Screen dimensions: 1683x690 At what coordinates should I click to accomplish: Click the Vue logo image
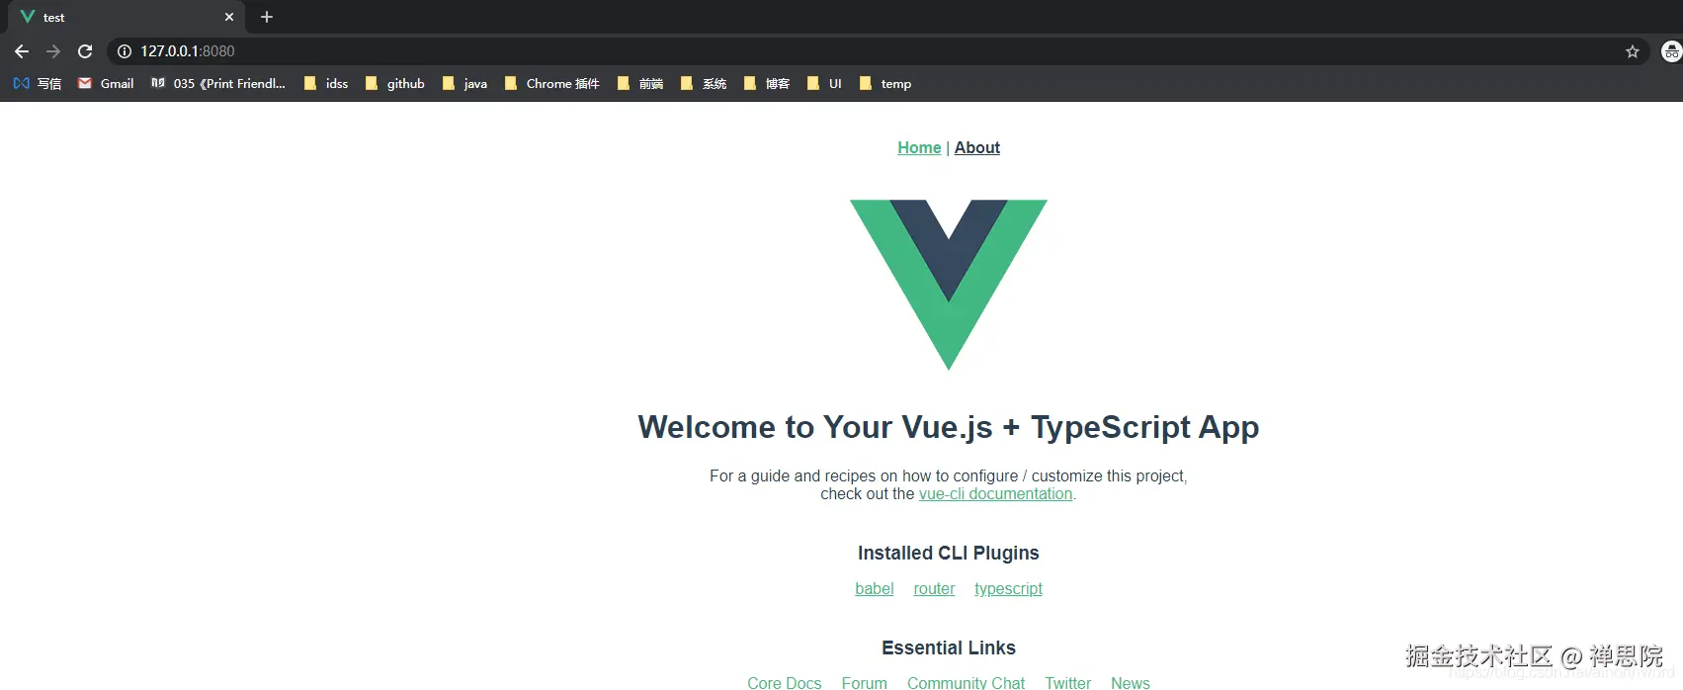(x=949, y=285)
